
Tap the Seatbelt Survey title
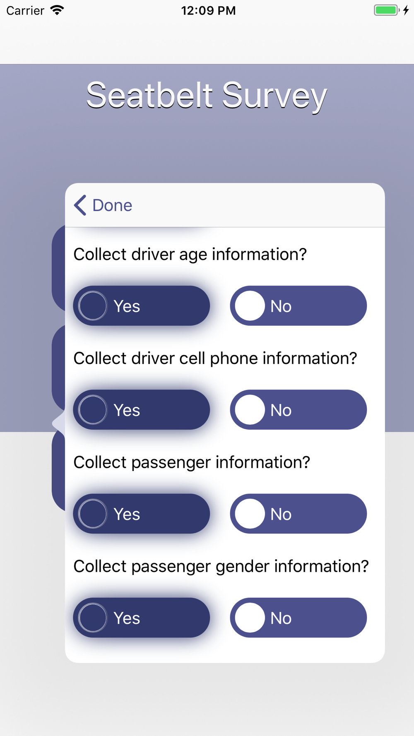point(207,96)
